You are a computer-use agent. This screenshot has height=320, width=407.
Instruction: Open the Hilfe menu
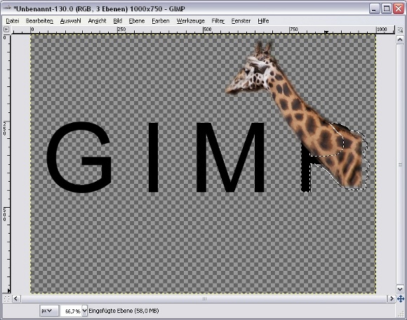(x=263, y=21)
